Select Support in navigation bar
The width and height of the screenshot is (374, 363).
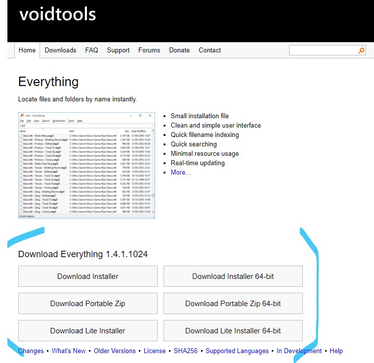(x=118, y=50)
